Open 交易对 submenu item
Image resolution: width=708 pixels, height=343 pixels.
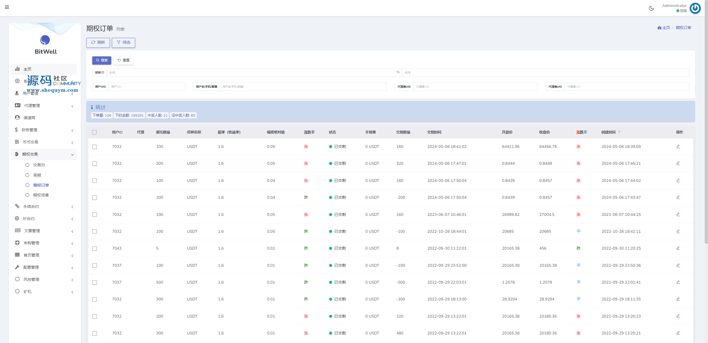[x=39, y=165]
